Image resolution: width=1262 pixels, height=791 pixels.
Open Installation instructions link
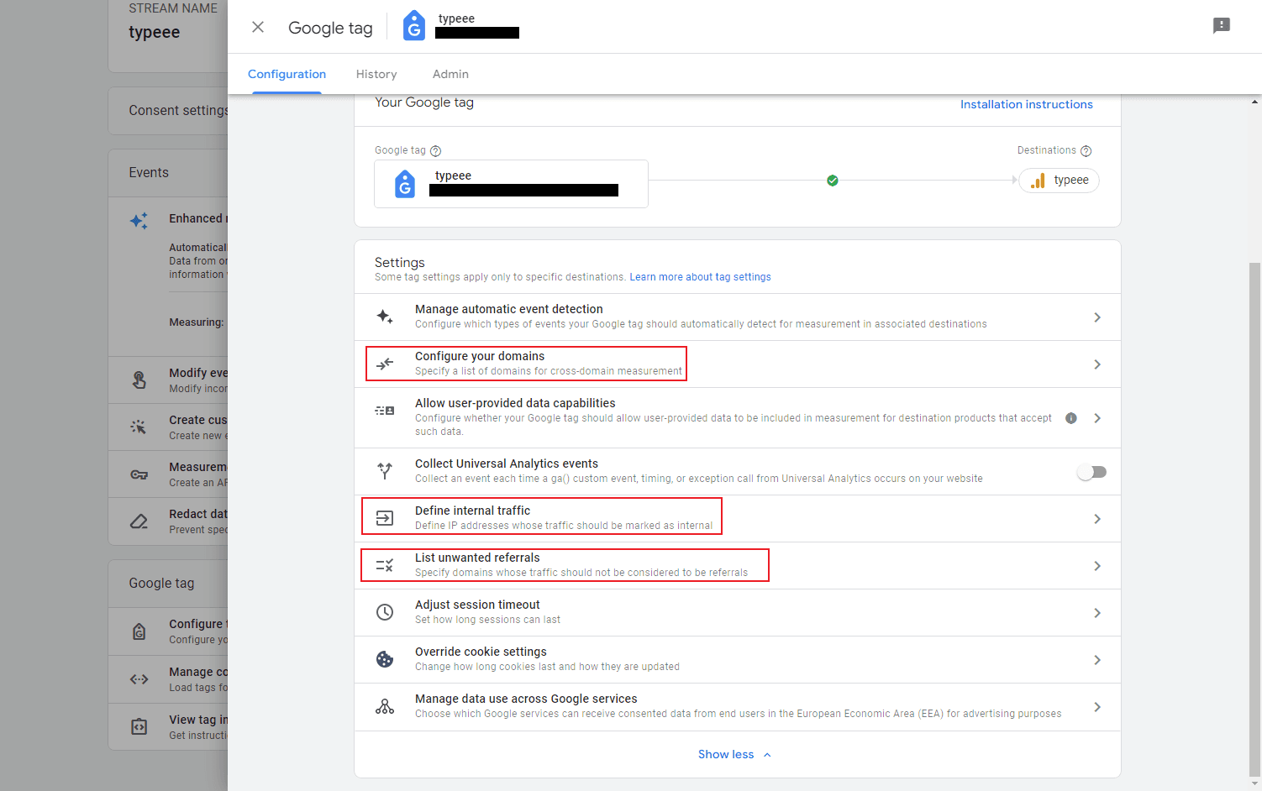pos(1027,104)
